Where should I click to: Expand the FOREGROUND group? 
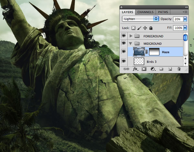[131, 36]
